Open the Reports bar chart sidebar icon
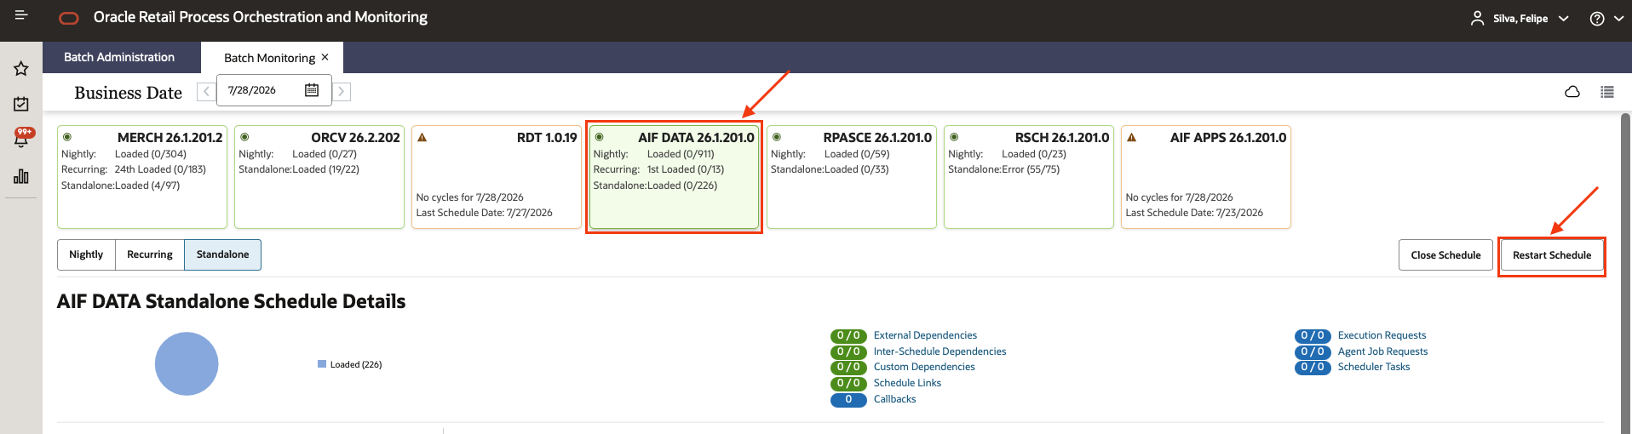The image size is (1632, 434). [21, 175]
